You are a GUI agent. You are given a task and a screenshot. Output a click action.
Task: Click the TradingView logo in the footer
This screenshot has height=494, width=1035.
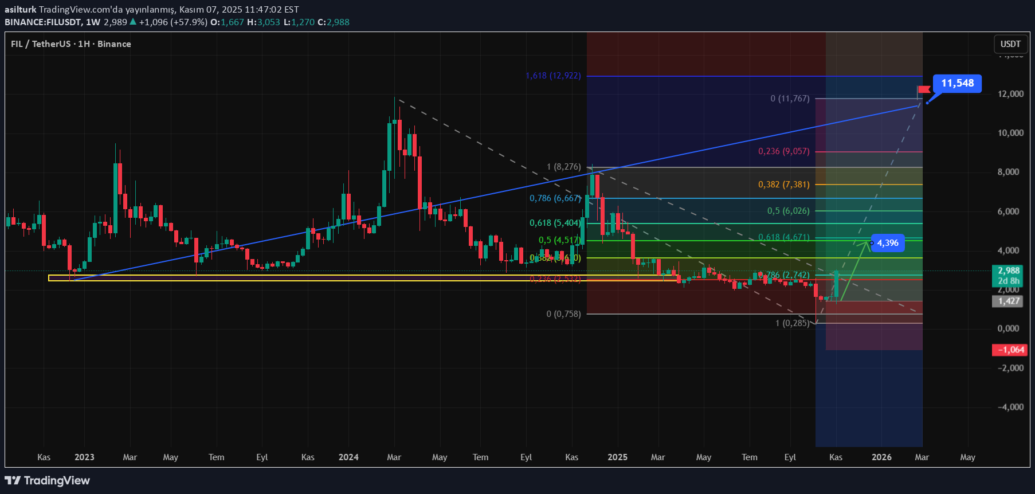pyautogui.click(x=48, y=480)
